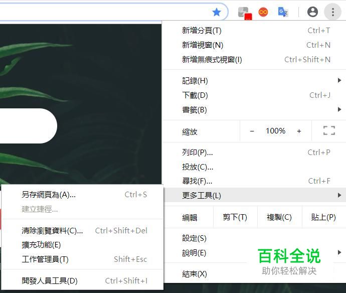346x293 pixels.
Task: Click the orange infinity extension icon
Action: click(x=263, y=12)
